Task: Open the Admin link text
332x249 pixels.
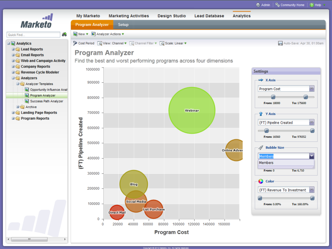Action: tap(266, 5)
